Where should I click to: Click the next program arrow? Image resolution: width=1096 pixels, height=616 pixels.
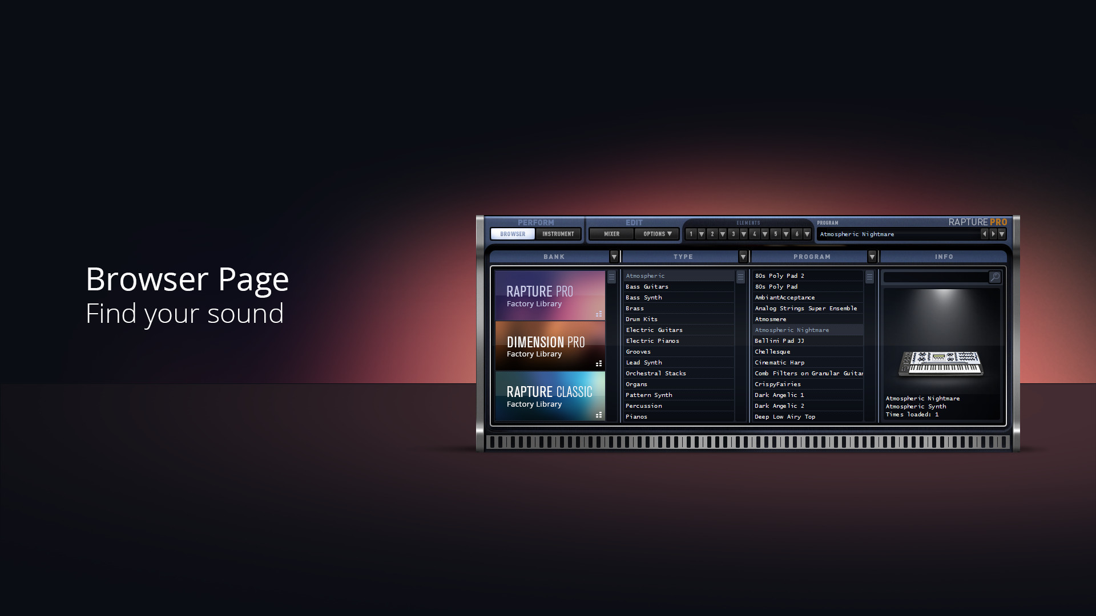pyautogui.click(x=994, y=234)
